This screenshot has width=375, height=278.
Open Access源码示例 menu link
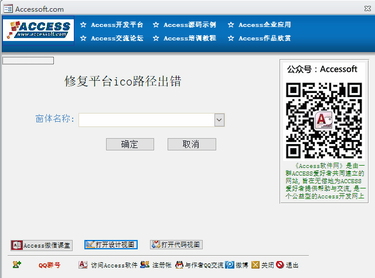pos(190,25)
